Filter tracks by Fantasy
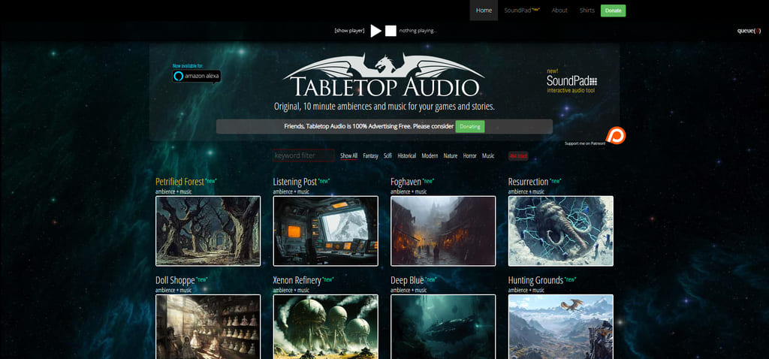The image size is (769, 359). coord(370,156)
